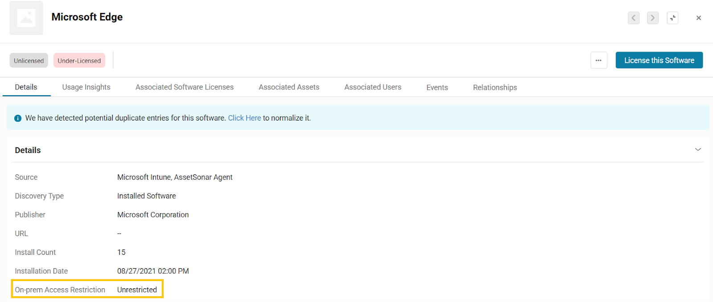
Task: Close the Microsoft Edge details panel
Action: pos(699,18)
